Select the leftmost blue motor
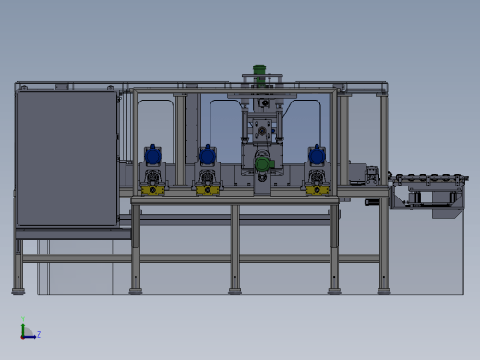480x360 pixels. pyautogui.click(x=152, y=155)
